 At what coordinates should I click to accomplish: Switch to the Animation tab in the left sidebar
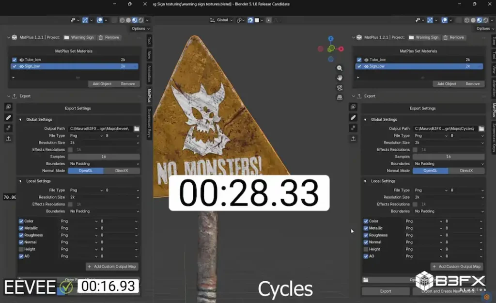click(149, 74)
